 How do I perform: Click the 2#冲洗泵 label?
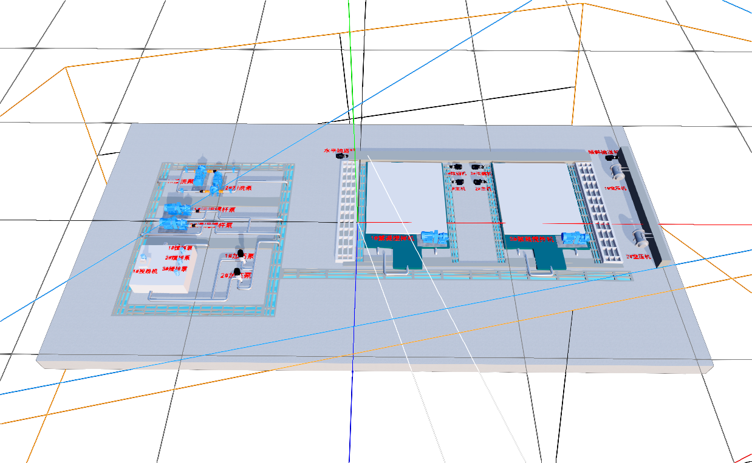click(239, 188)
